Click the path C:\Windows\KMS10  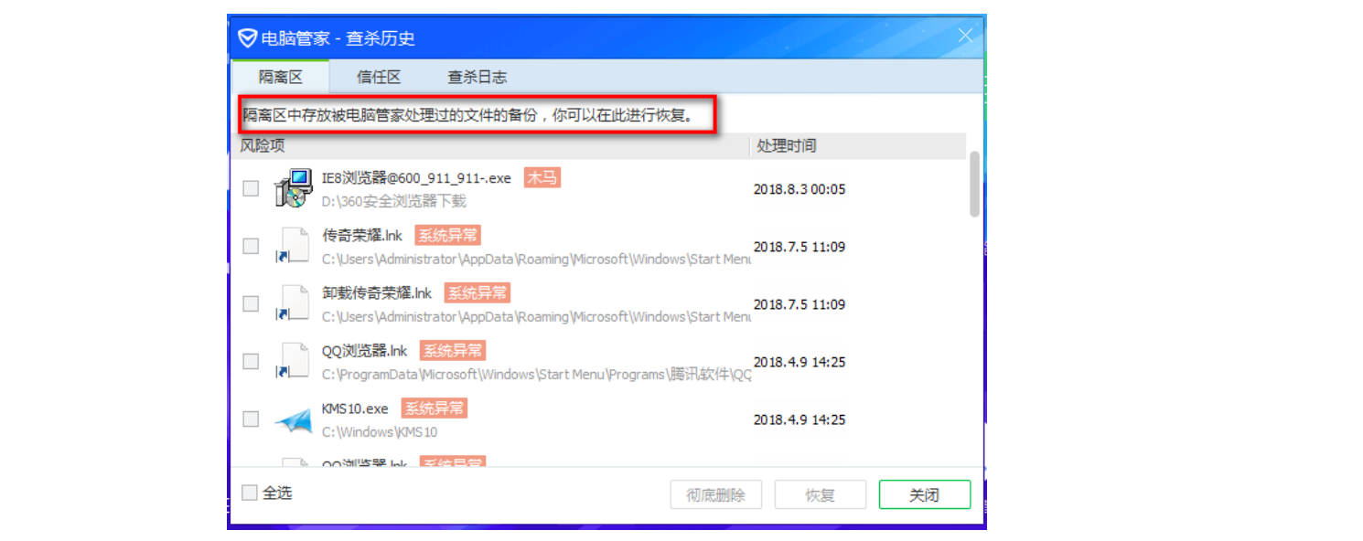tap(380, 431)
